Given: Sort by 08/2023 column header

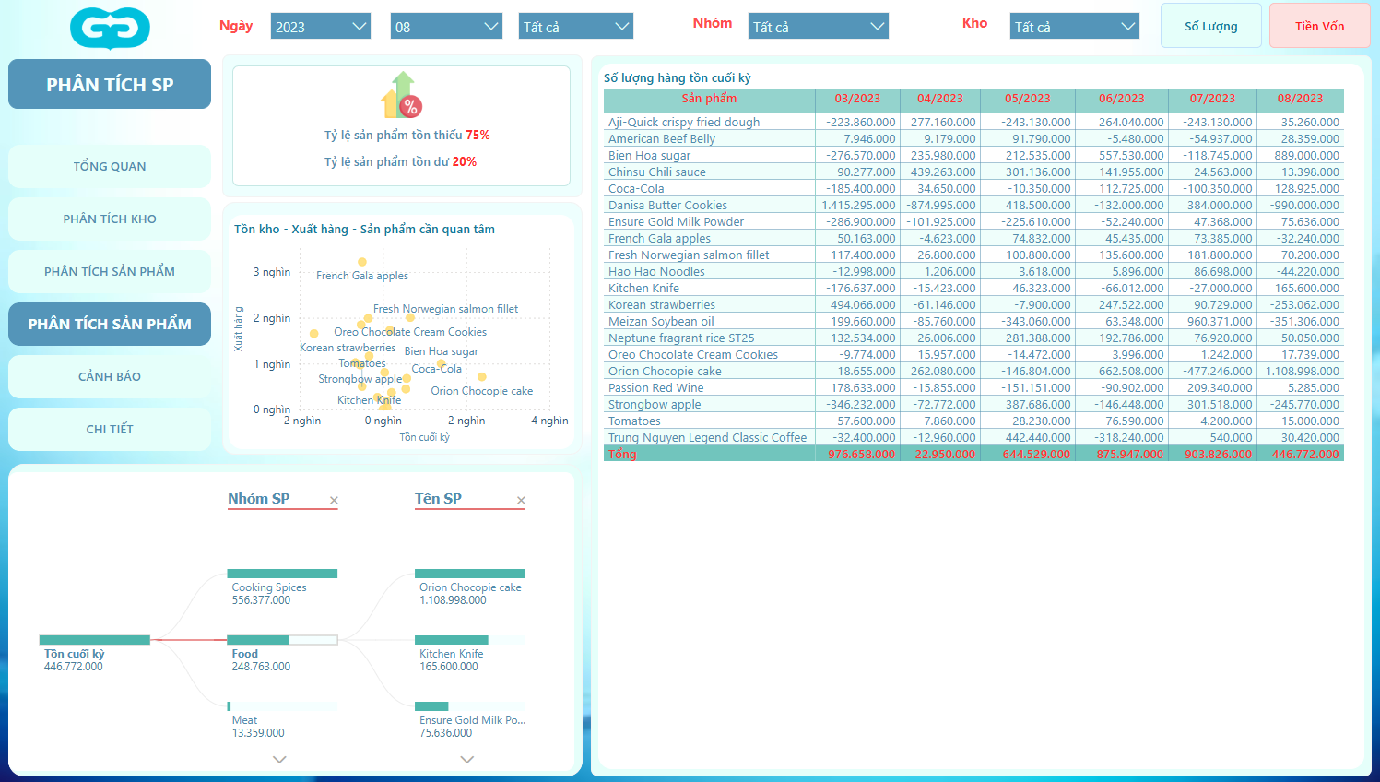Looking at the screenshot, I should [x=1300, y=99].
